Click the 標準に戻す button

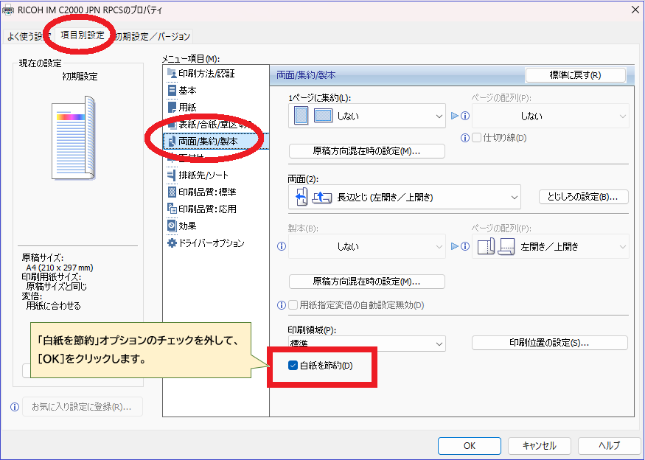(x=575, y=75)
